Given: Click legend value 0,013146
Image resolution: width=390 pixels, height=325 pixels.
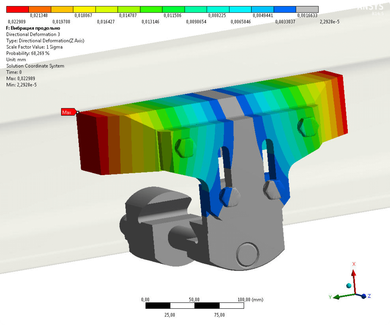Looking at the screenshot, I should tap(150, 22).
